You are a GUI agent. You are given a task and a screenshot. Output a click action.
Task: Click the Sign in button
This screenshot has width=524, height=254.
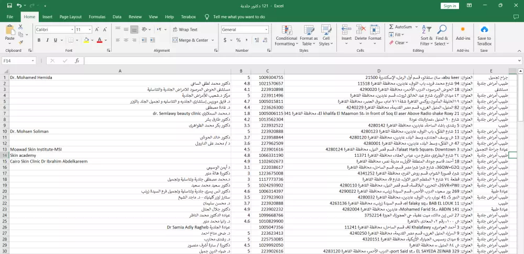pyautogui.click(x=450, y=6)
